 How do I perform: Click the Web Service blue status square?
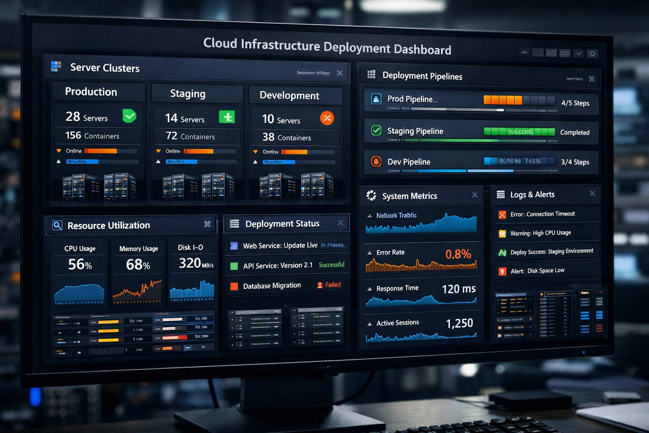point(234,246)
